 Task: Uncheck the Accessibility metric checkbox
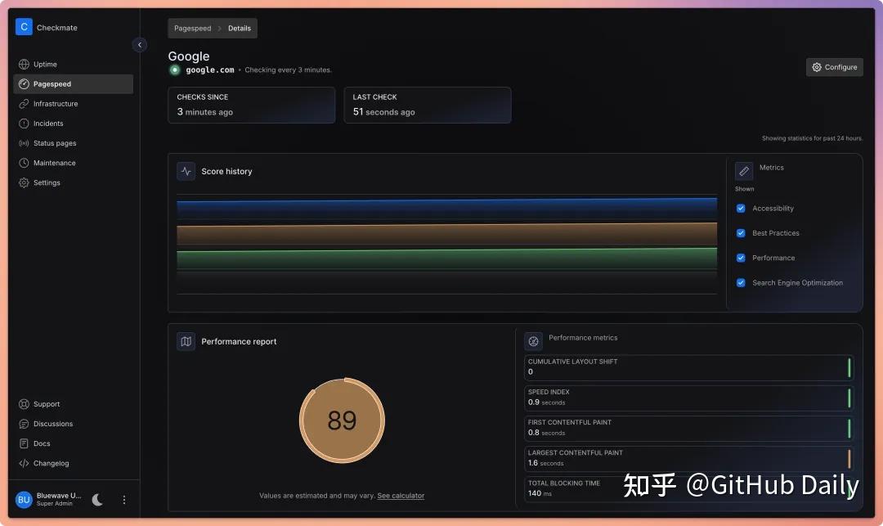pyautogui.click(x=741, y=209)
